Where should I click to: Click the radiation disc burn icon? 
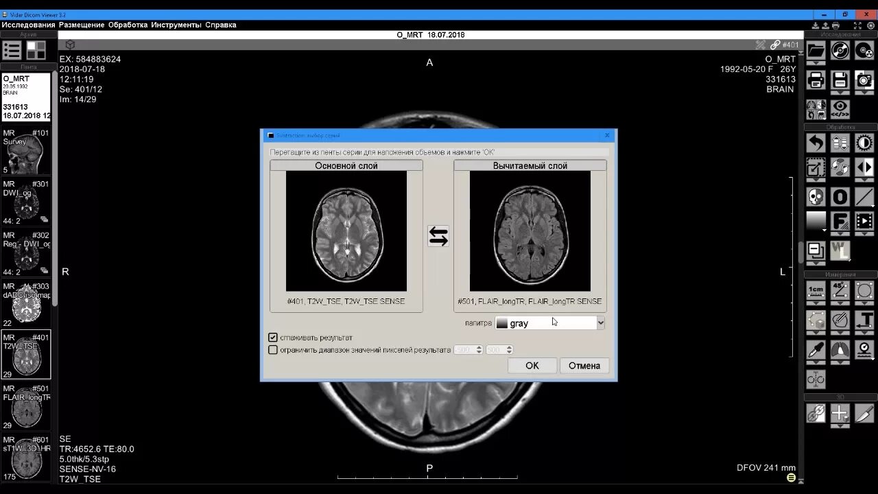point(864,50)
